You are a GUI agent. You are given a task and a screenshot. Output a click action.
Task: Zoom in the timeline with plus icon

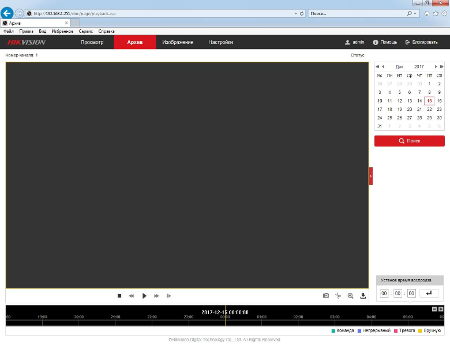click(x=441, y=309)
